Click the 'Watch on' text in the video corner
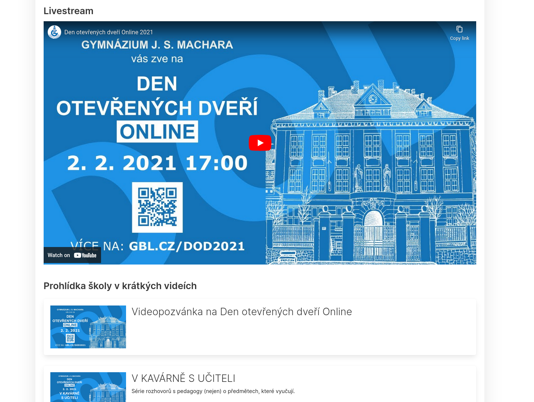The image size is (534, 402). click(59, 255)
